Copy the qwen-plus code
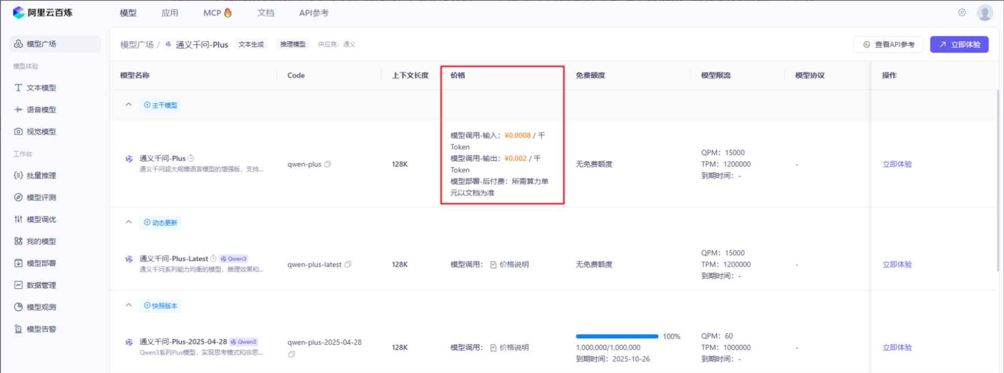The width and height of the screenshot is (1004, 373). click(328, 164)
